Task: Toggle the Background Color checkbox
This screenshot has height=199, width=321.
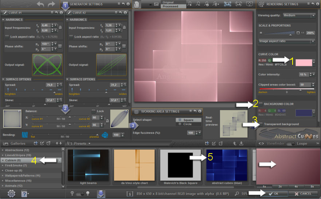Action: pos(261,104)
